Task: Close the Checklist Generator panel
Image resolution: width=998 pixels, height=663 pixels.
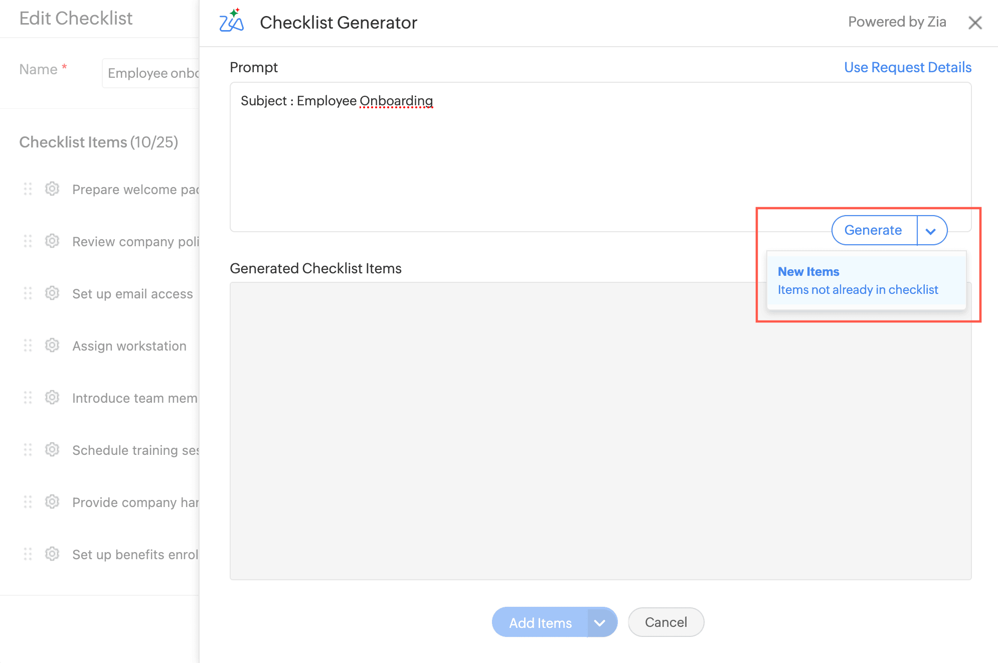Action: tap(975, 23)
